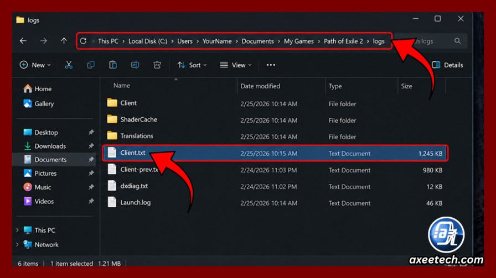This screenshot has width=496, height=278.
Task: Sort by Name column header
Action: pyautogui.click(x=122, y=86)
